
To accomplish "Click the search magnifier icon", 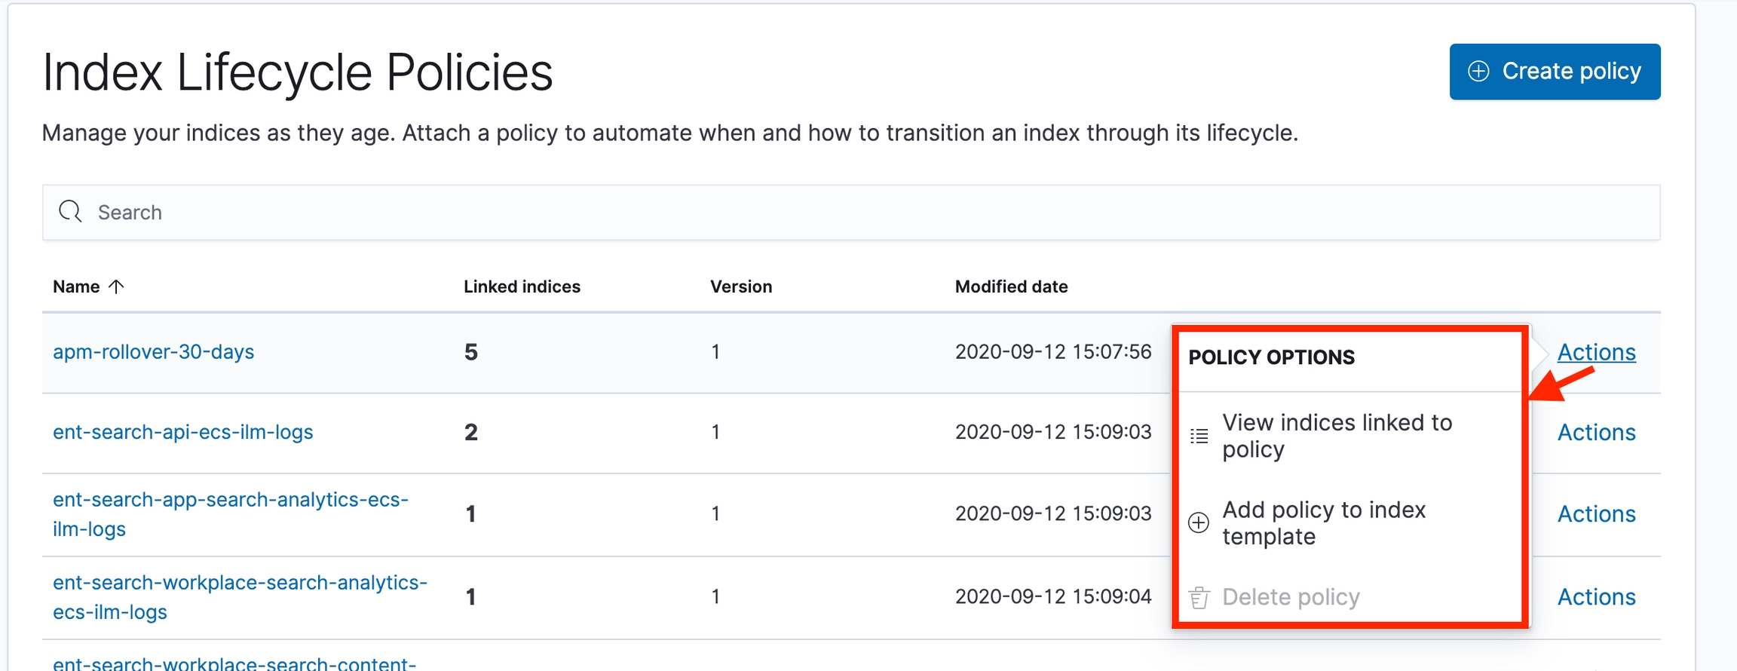I will pyautogui.click(x=70, y=212).
